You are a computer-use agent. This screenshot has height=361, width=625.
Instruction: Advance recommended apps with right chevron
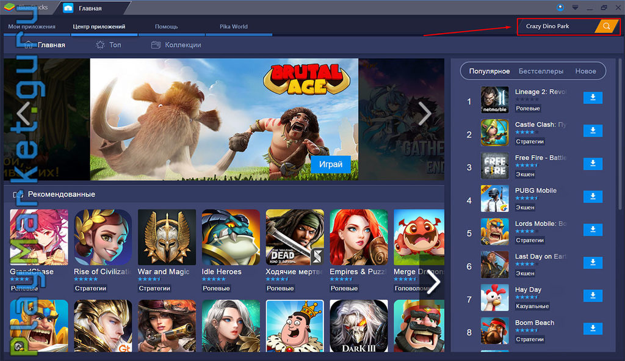[x=433, y=282]
